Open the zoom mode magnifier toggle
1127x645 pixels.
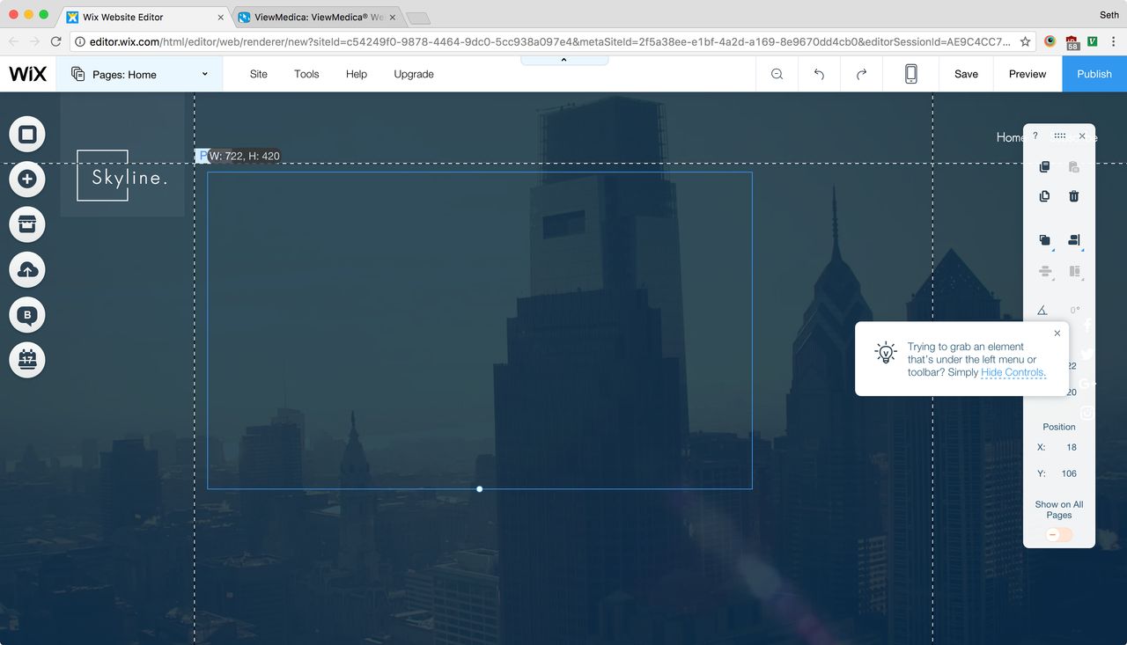777,74
